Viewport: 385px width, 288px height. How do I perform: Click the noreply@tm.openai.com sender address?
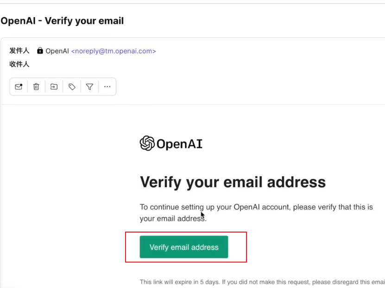click(114, 51)
